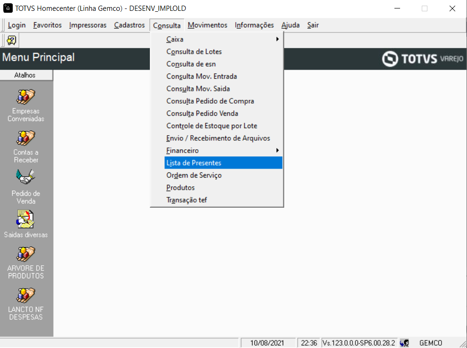Choose Ordem de Serviço menu entry
The height and width of the screenshot is (348, 467).
coord(223,175)
